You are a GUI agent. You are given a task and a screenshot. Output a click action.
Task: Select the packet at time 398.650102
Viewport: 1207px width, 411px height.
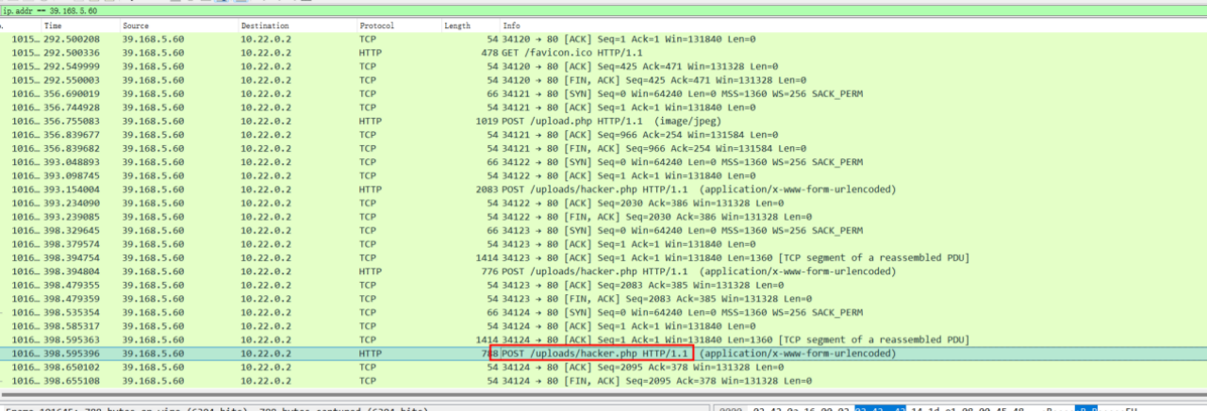[x=603, y=367]
